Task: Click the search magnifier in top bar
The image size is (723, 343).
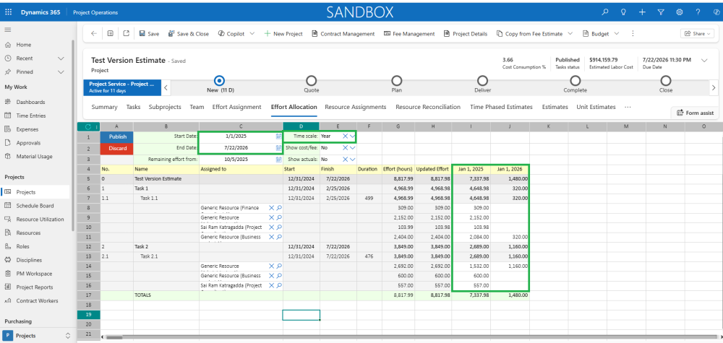Action: tap(605, 12)
